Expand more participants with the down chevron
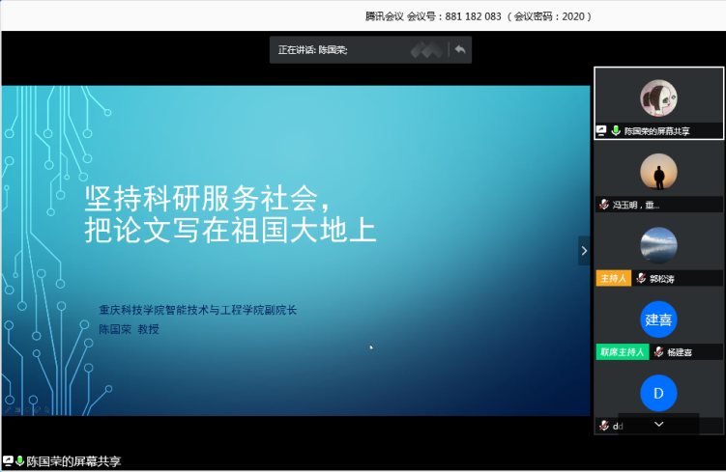 659,424
